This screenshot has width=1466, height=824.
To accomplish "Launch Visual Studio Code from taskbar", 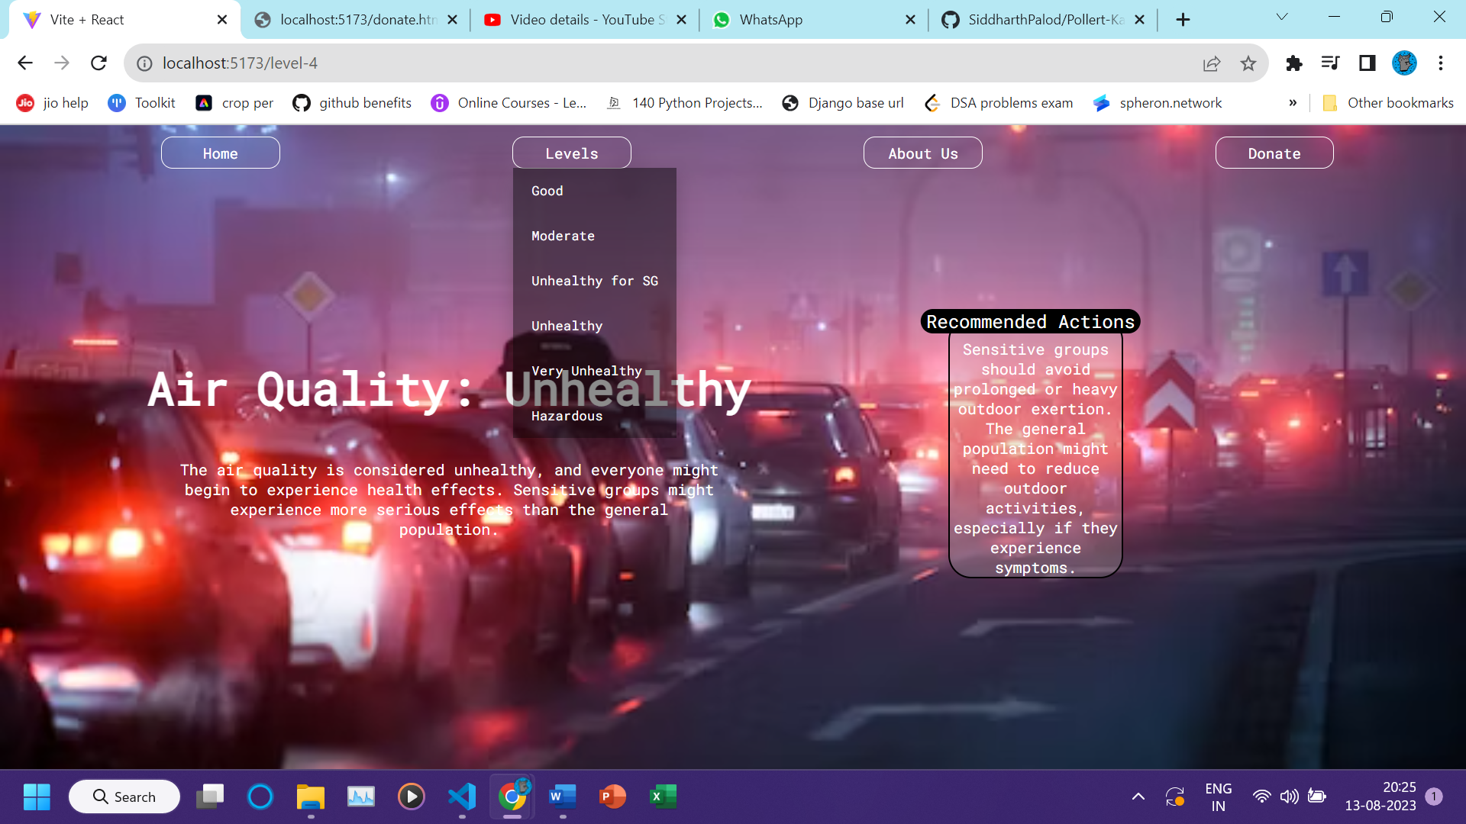I will (462, 797).
